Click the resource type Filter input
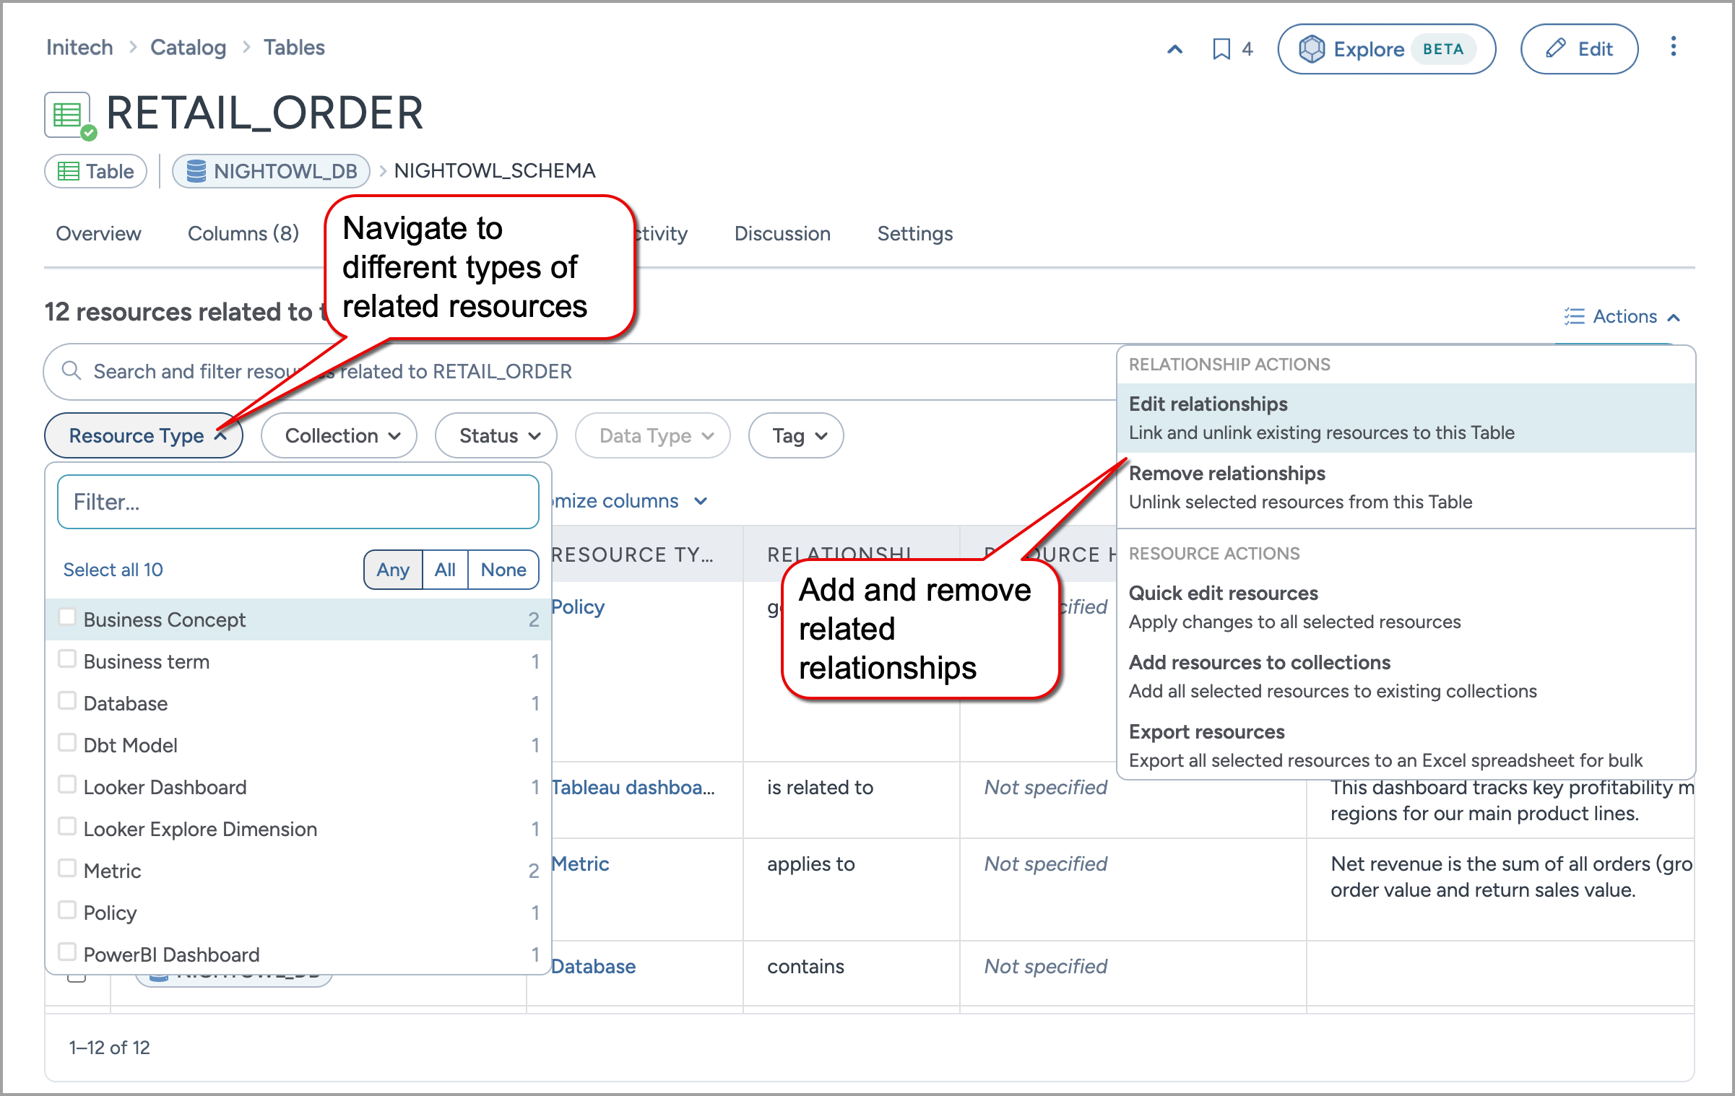This screenshot has height=1096, width=1735. pos(298,502)
